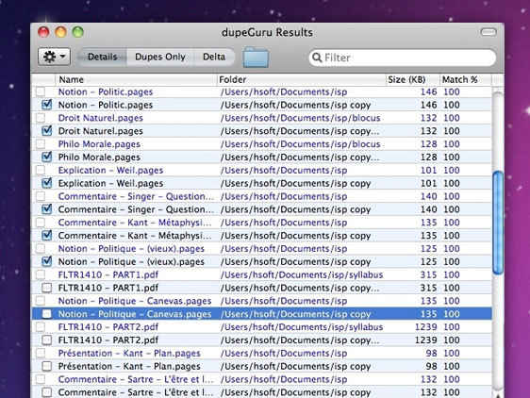Select blue Philo Morale.pages reference row

click(x=262, y=144)
